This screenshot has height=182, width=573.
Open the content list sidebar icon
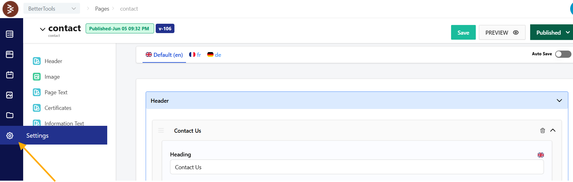pyautogui.click(x=10, y=34)
